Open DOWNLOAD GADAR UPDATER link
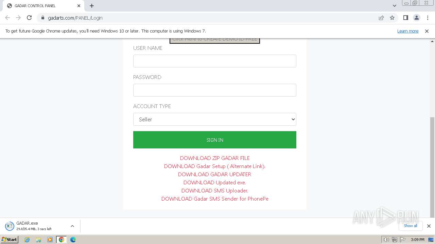The width and height of the screenshot is (435, 244). [215, 174]
